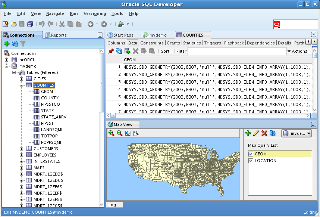
Task: Click the Back navigation arrow icon
Action: coord(90,24)
